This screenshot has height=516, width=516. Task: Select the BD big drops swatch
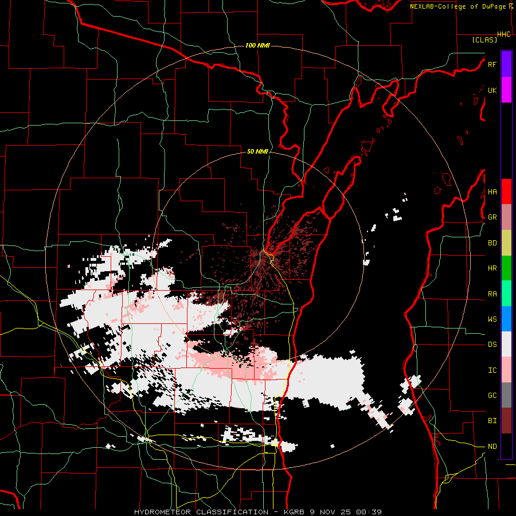click(506, 243)
